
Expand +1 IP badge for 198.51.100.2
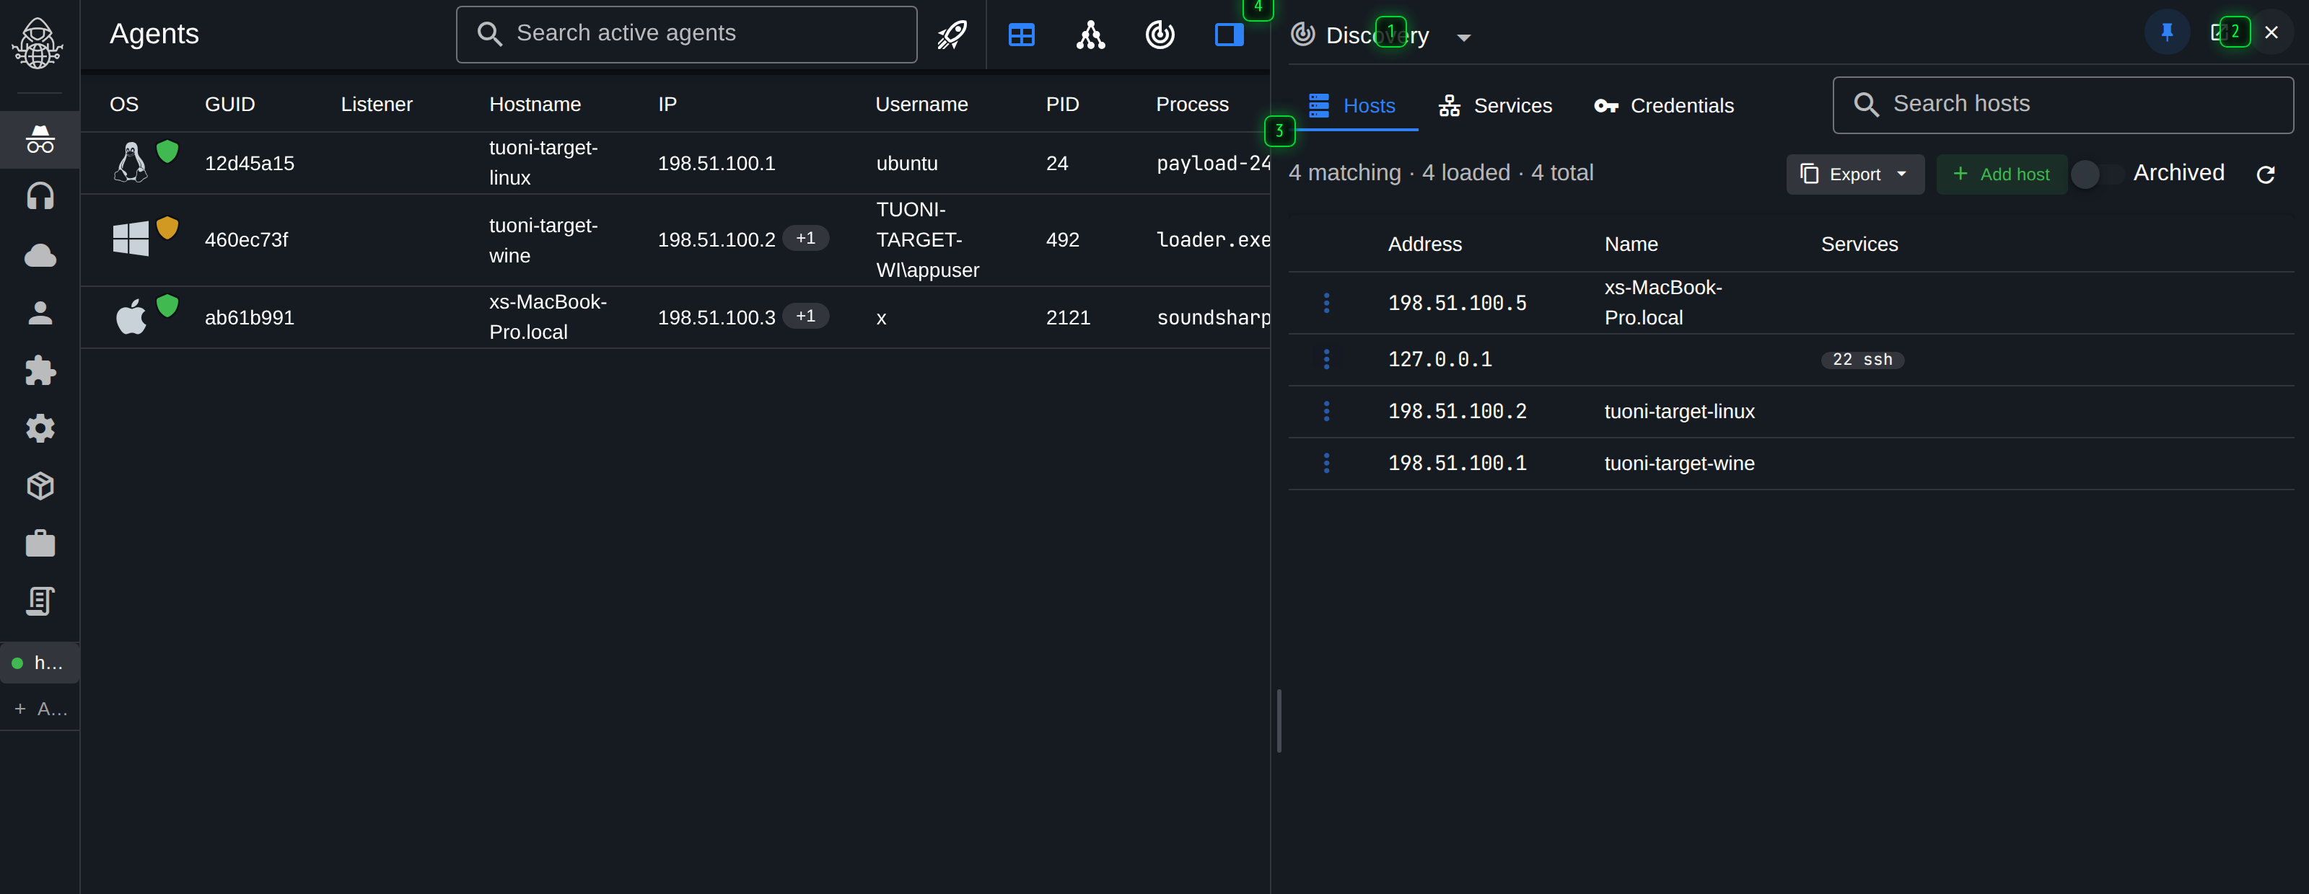[806, 239]
